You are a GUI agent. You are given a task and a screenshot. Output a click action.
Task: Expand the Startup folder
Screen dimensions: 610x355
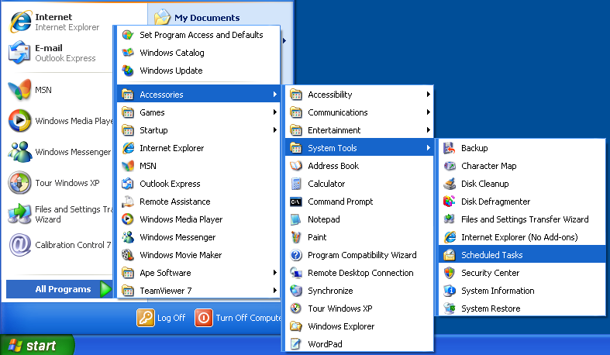(x=198, y=130)
